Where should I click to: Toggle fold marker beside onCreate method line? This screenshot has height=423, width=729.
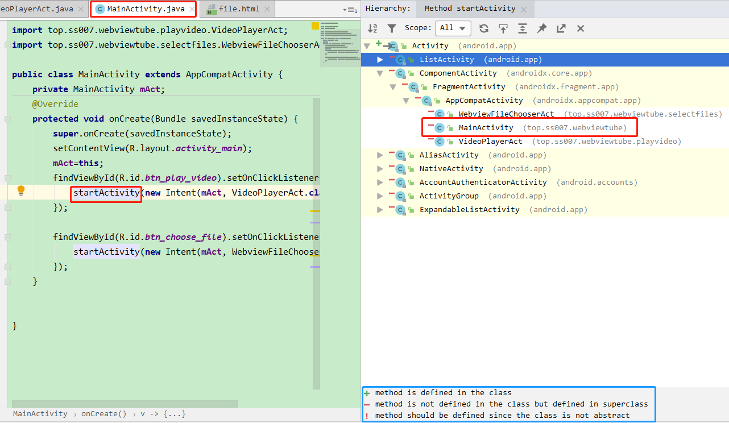coord(7,119)
